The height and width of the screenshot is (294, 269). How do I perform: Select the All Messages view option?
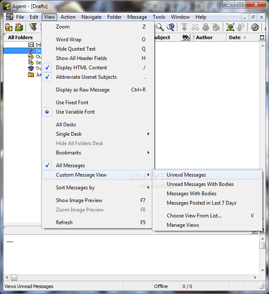click(98, 166)
